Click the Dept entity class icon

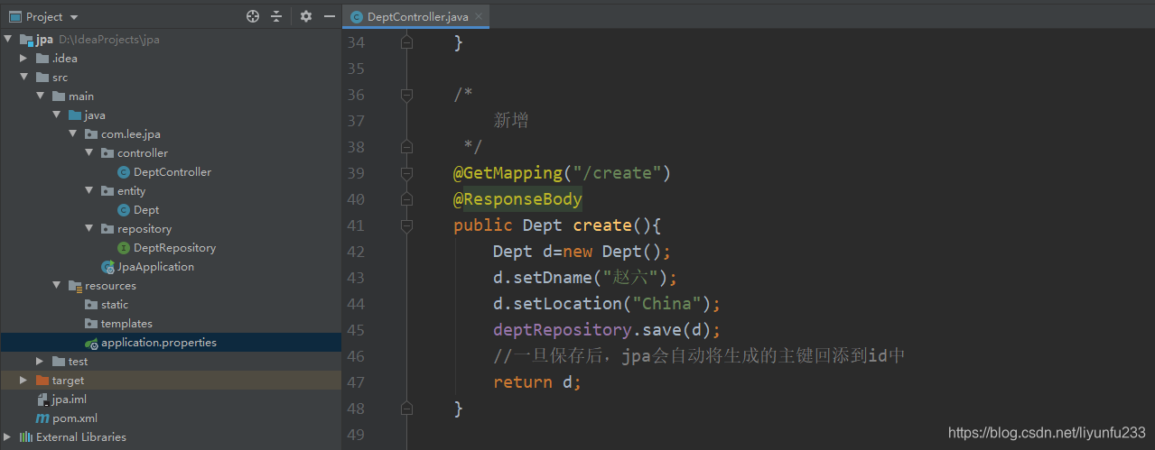(124, 210)
